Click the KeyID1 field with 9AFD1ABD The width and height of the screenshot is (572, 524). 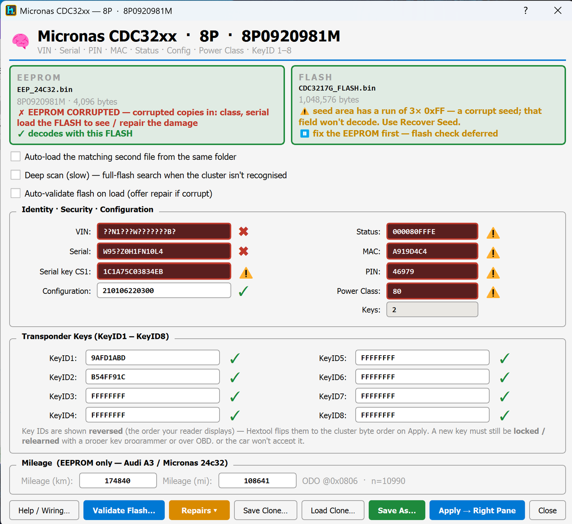click(153, 357)
